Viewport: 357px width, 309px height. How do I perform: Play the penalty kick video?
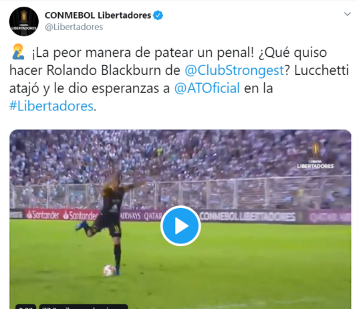click(x=181, y=225)
